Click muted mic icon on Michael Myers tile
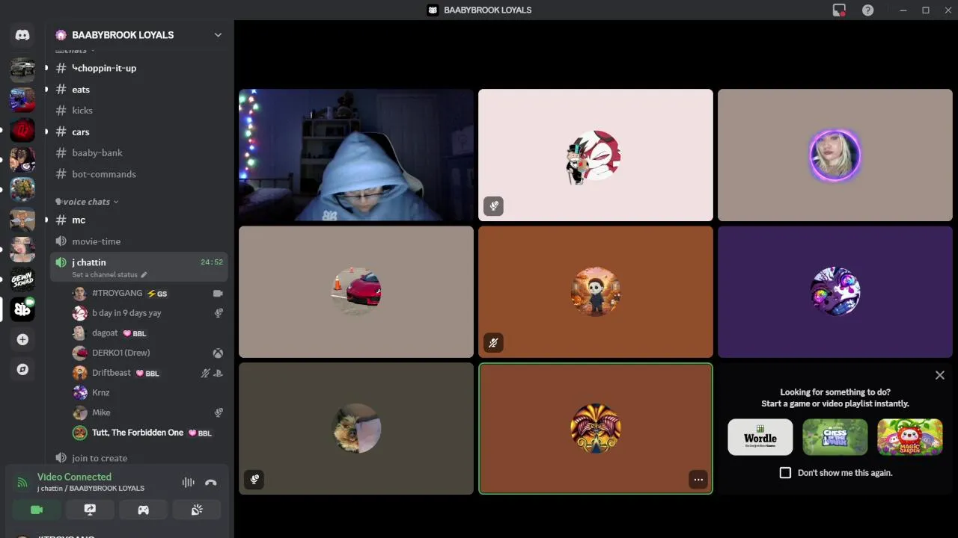Image resolution: width=958 pixels, height=538 pixels. pyautogui.click(x=493, y=343)
